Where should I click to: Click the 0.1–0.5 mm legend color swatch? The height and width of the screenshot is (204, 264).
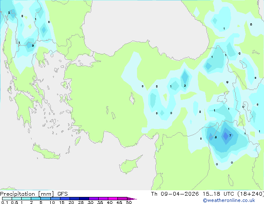coord(7,199)
